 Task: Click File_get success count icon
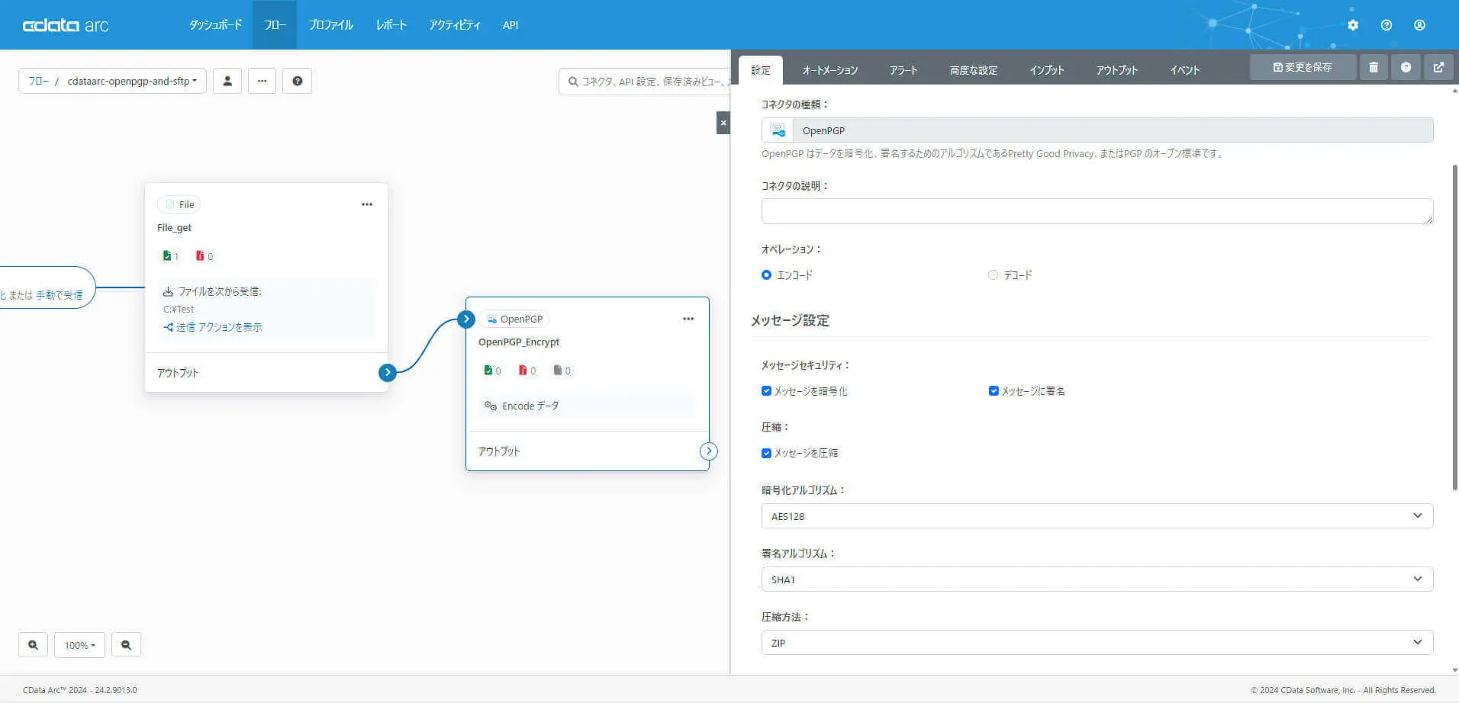point(167,256)
